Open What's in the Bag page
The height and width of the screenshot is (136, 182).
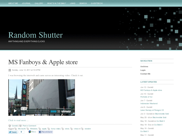coord(57,3)
